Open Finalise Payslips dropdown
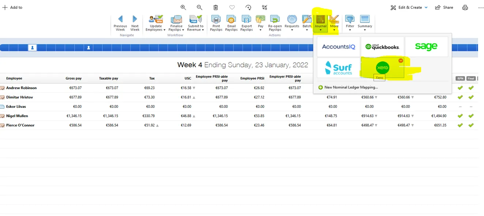The height and width of the screenshot is (216, 484). (176, 23)
